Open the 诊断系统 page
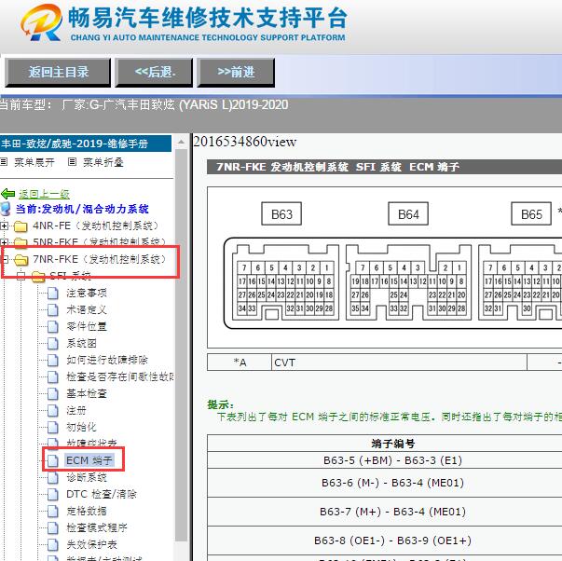This screenshot has height=561, width=562. [x=87, y=477]
